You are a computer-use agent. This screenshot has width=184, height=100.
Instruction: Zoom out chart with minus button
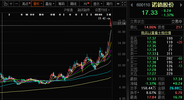pyautogui.click(x=16, y=4)
